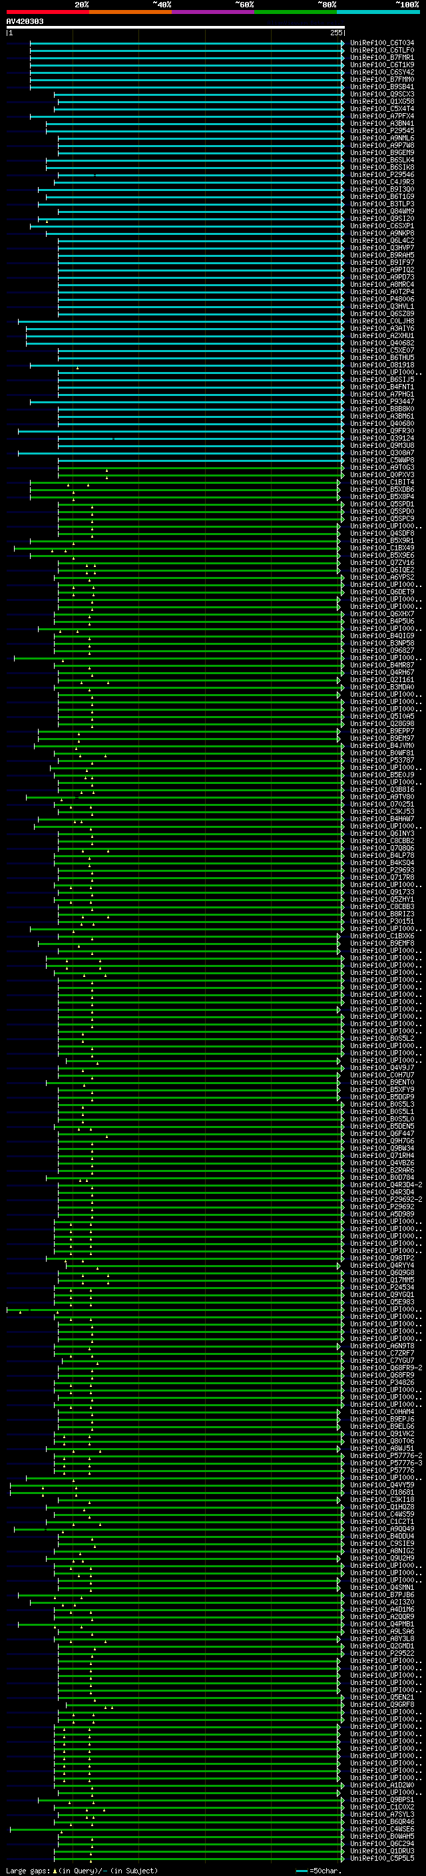The image size is (426, 1876).
Task: Select the UniRef100_A3BN41 label
Action: pyautogui.click(x=381, y=123)
